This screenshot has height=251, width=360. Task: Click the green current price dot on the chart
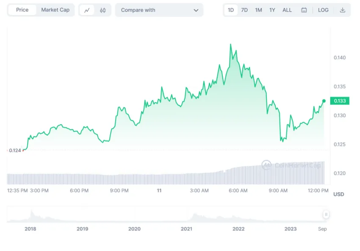click(x=324, y=101)
